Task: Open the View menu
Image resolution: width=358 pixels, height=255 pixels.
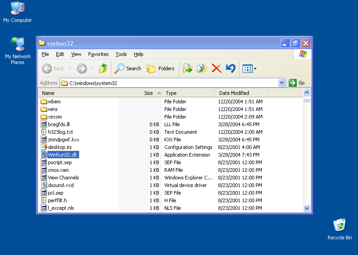Action: [x=76, y=54]
